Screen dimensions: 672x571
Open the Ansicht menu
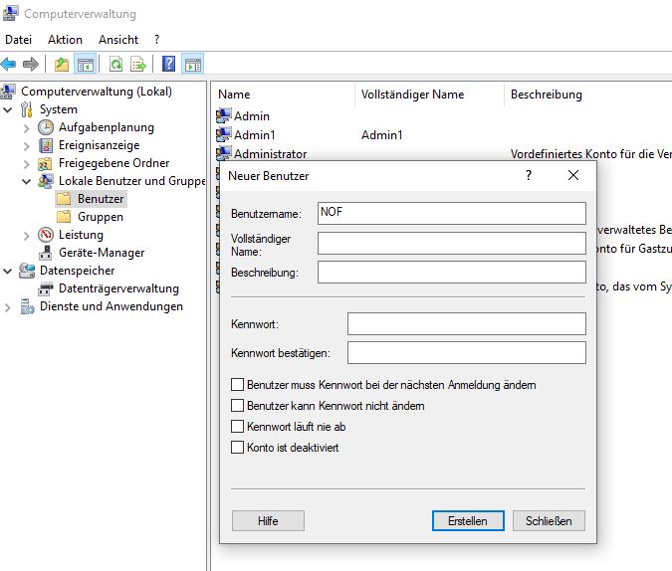coord(118,39)
